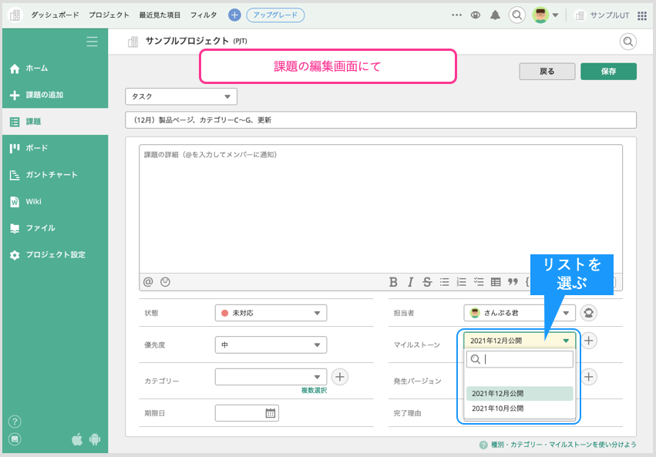Open the calendar icon in 期限日 field

(270, 413)
